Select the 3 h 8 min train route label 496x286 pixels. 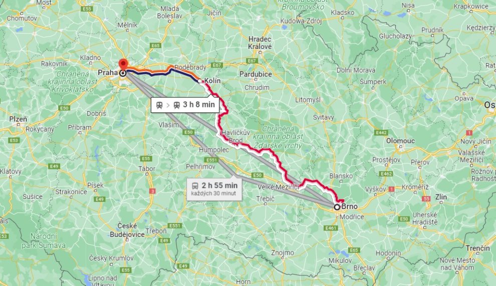[185, 105]
